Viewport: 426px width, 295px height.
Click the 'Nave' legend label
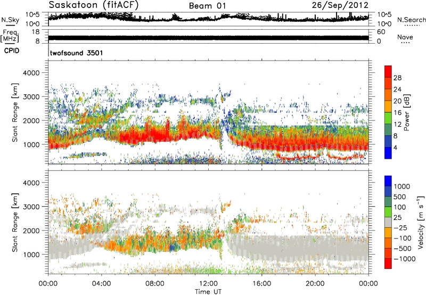405,37
